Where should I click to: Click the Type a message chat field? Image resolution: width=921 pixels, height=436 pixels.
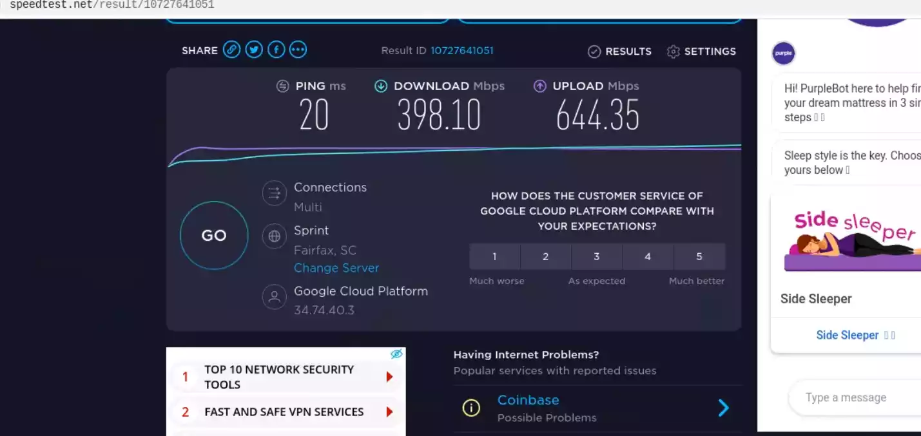[x=855, y=397]
